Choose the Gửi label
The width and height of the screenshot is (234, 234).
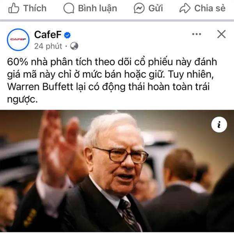coord(156,8)
